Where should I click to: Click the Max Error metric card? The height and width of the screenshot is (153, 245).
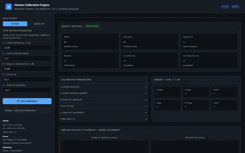click(x=150, y=42)
